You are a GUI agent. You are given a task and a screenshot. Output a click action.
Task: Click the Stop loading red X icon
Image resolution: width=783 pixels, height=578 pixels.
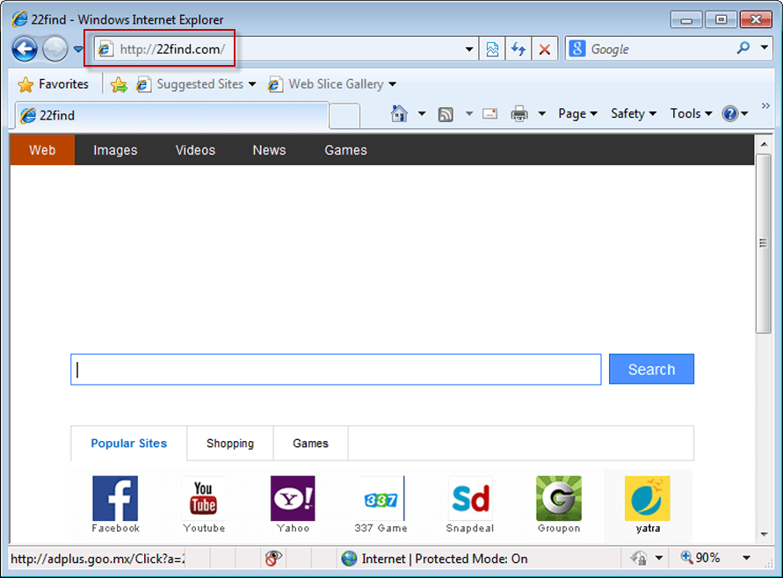(544, 49)
